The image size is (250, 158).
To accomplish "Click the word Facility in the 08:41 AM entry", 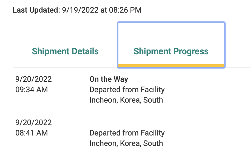I will point(153,133).
